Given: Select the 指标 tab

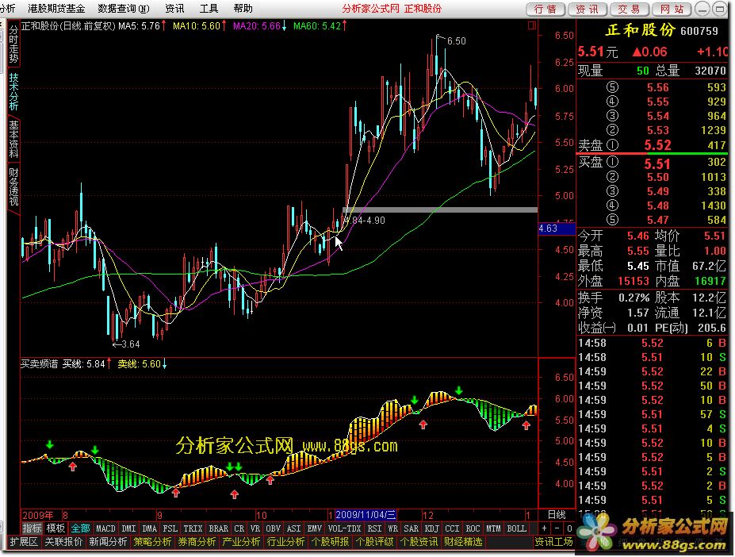Looking at the screenshot, I should pos(33,528).
